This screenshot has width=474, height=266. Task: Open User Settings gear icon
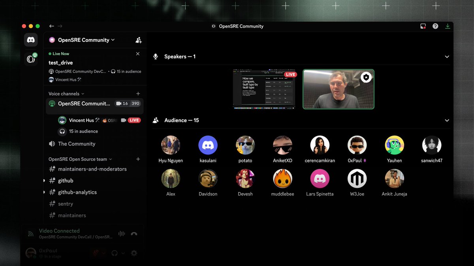[134, 253]
